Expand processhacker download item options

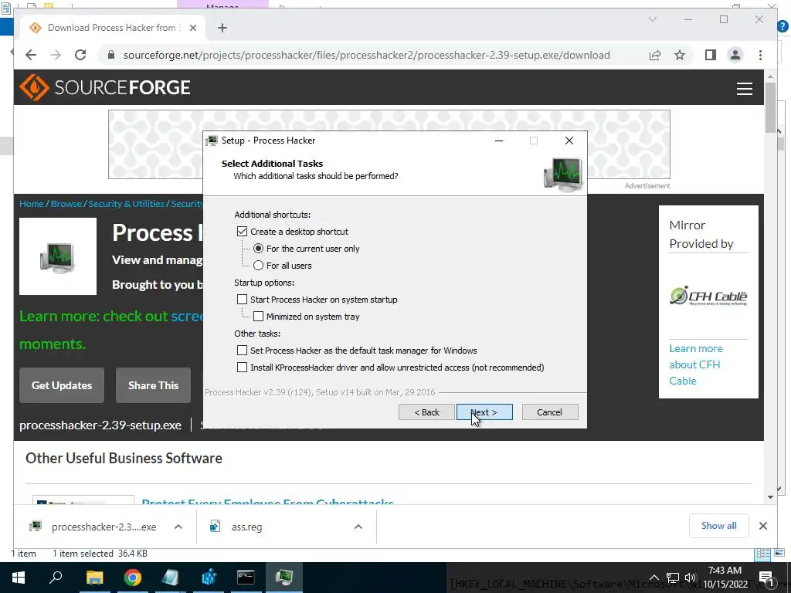[178, 527]
